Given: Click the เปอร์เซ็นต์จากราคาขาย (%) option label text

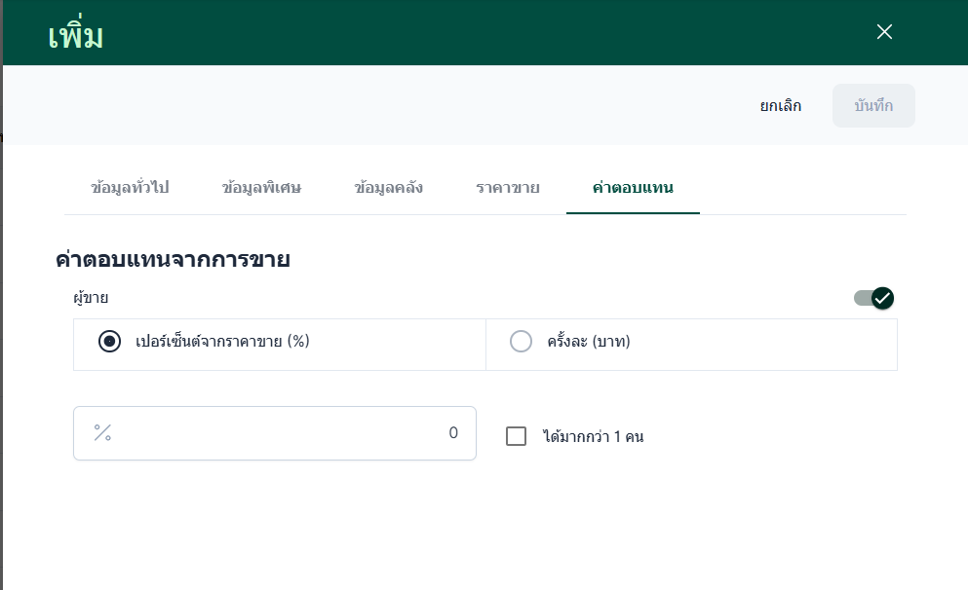Looking at the screenshot, I should (223, 342).
